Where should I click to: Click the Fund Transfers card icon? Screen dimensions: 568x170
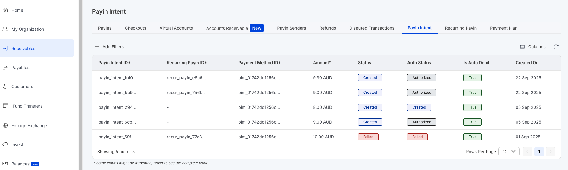pos(6,105)
